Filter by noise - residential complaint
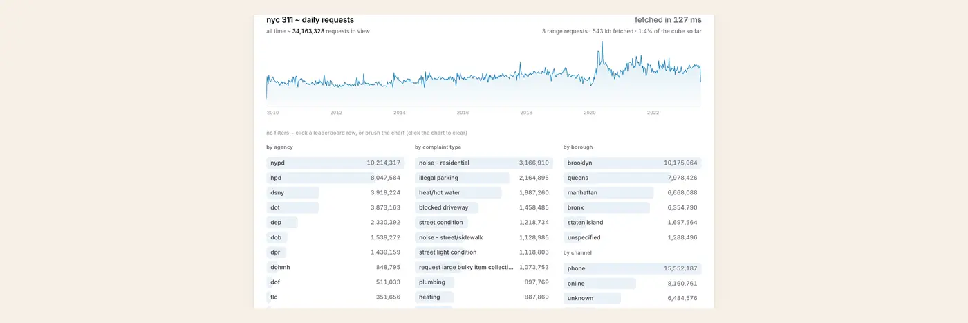The width and height of the screenshot is (968, 323). click(484, 163)
